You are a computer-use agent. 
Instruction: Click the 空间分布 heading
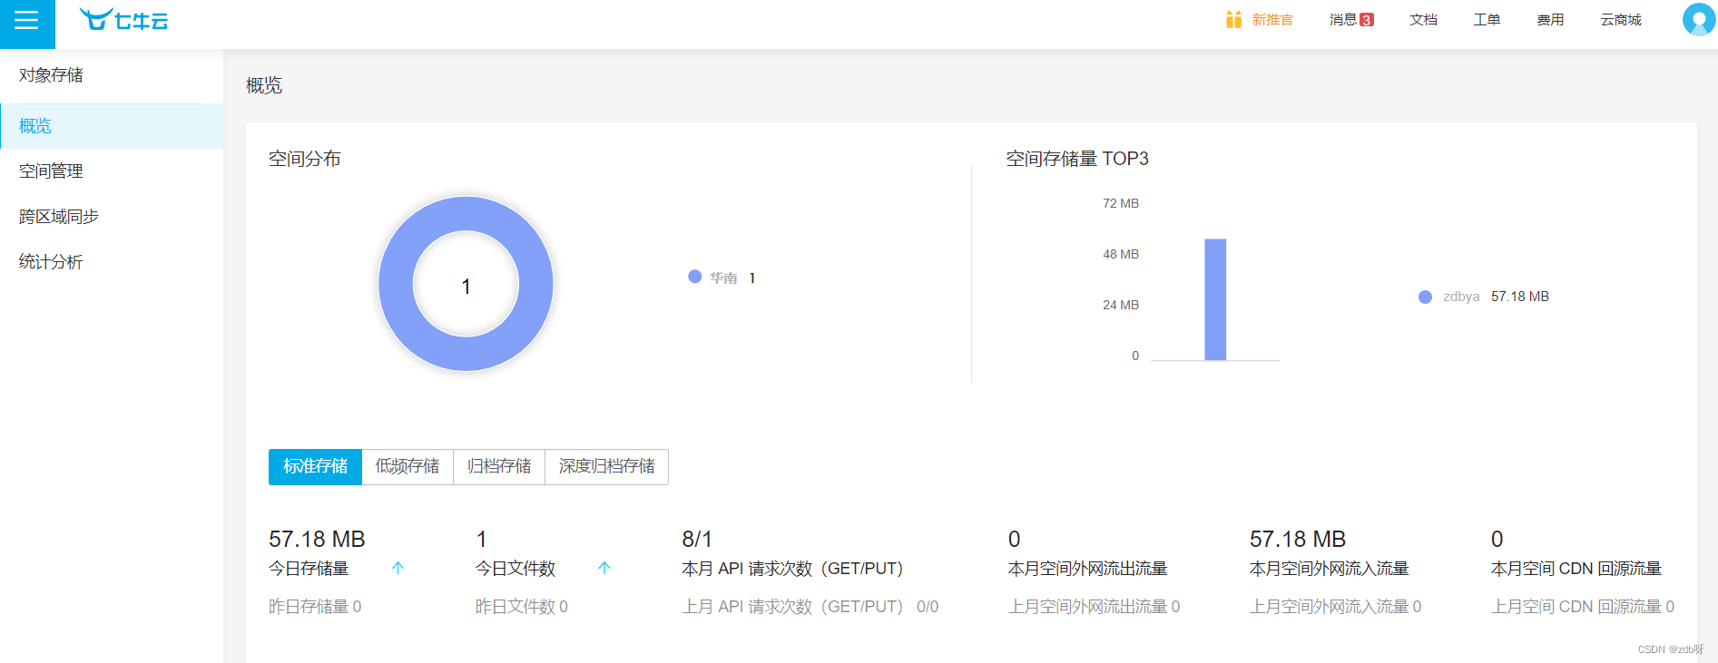point(304,159)
